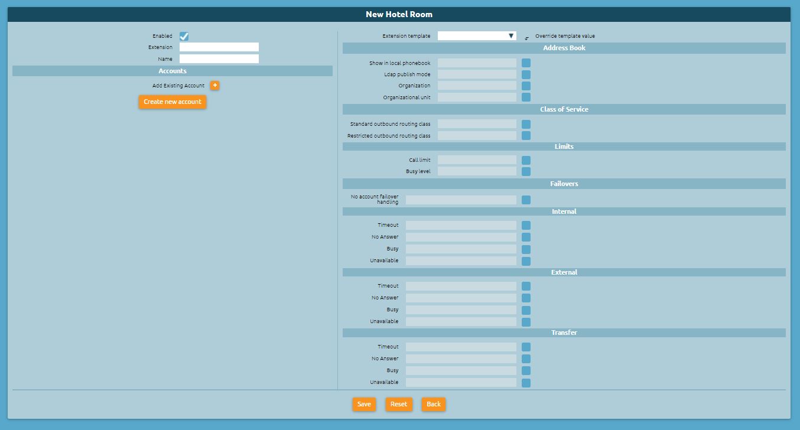800x430 pixels.
Task: Toggle override for Call limit
Action: pos(526,160)
